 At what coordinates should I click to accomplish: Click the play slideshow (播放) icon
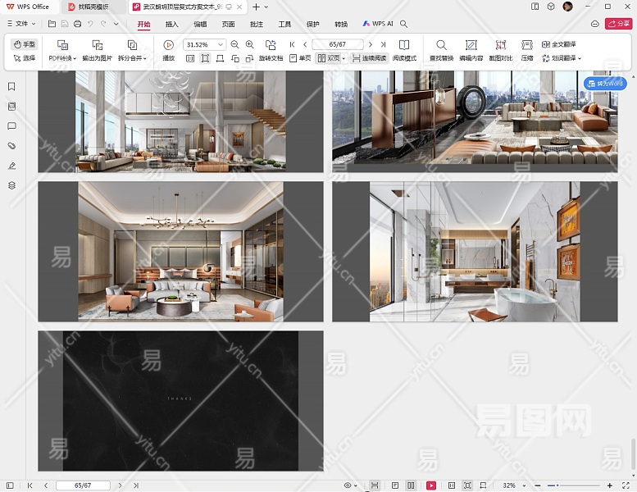[x=168, y=45]
